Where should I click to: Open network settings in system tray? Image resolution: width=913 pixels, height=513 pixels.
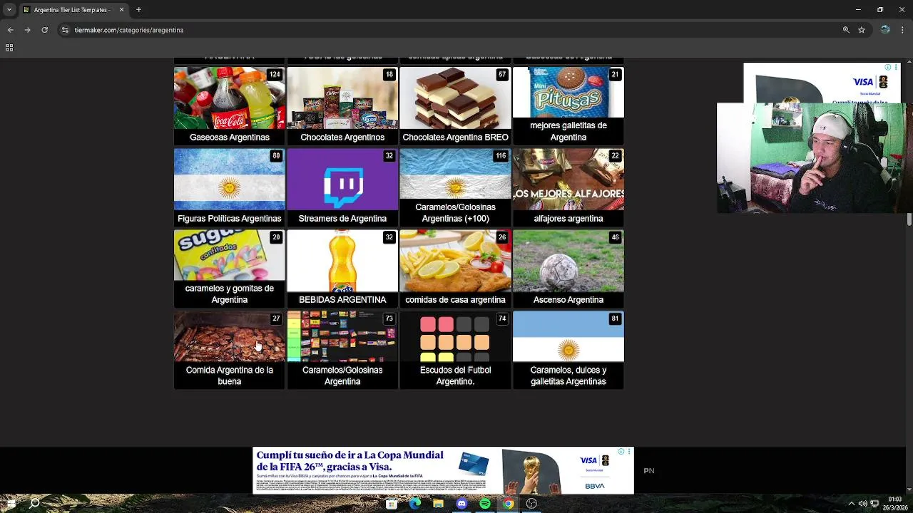(x=874, y=504)
